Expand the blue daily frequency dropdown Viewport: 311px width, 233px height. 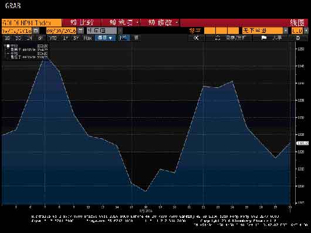coord(105,38)
